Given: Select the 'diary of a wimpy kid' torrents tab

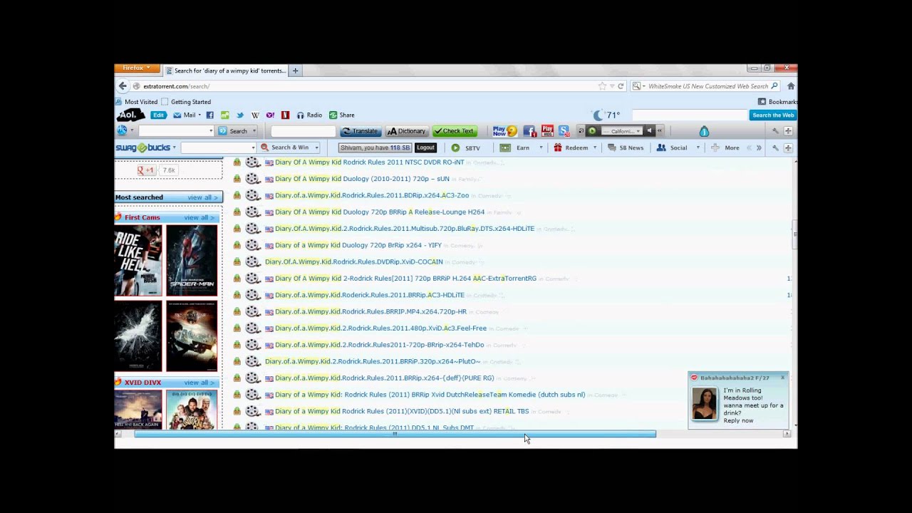Looking at the screenshot, I should click(x=225, y=71).
